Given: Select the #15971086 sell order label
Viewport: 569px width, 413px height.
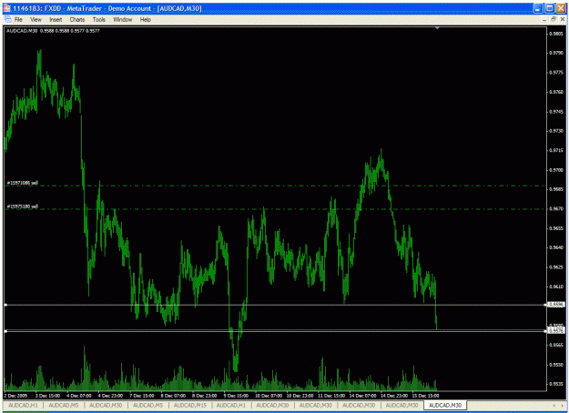Looking at the screenshot, I should click(22, 183).
